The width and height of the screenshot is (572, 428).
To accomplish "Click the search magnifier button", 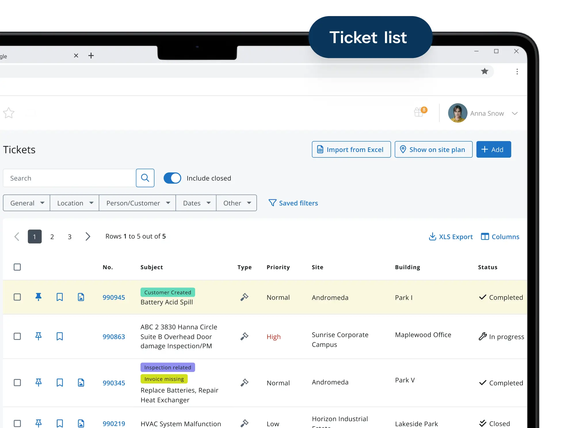I will 145,178.
